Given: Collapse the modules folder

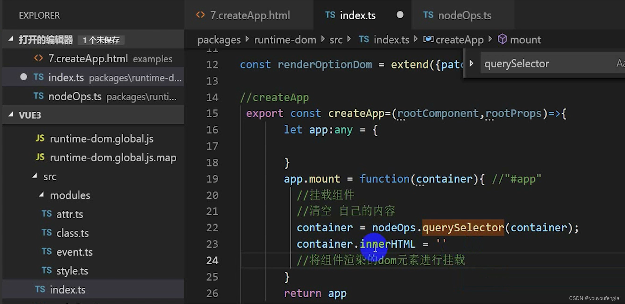Looking at the screenshot, I should click(41, 195).
